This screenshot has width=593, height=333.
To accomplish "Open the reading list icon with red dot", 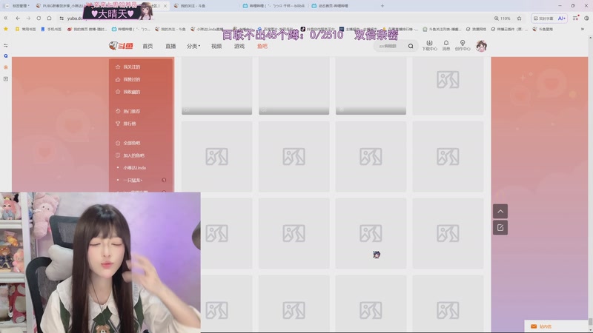I will click(x=576, y=18).
